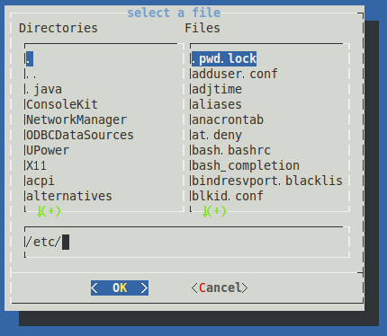387x336 pixels.
Task: Select the bash_completion entry
Action: 246,165
